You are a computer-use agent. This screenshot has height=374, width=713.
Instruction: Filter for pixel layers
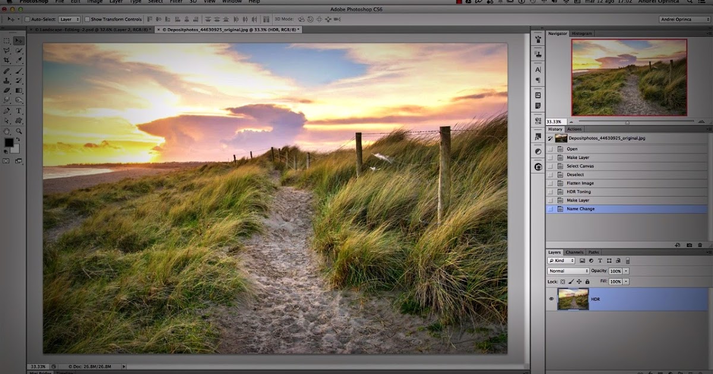pos(582,261)
